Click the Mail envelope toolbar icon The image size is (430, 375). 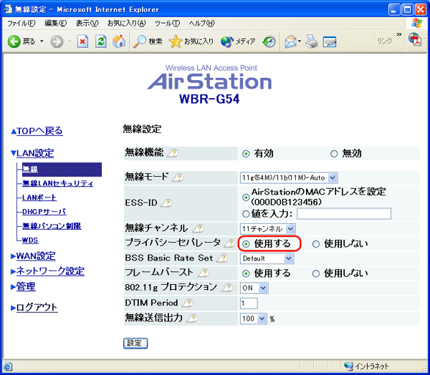coord(290,42)
